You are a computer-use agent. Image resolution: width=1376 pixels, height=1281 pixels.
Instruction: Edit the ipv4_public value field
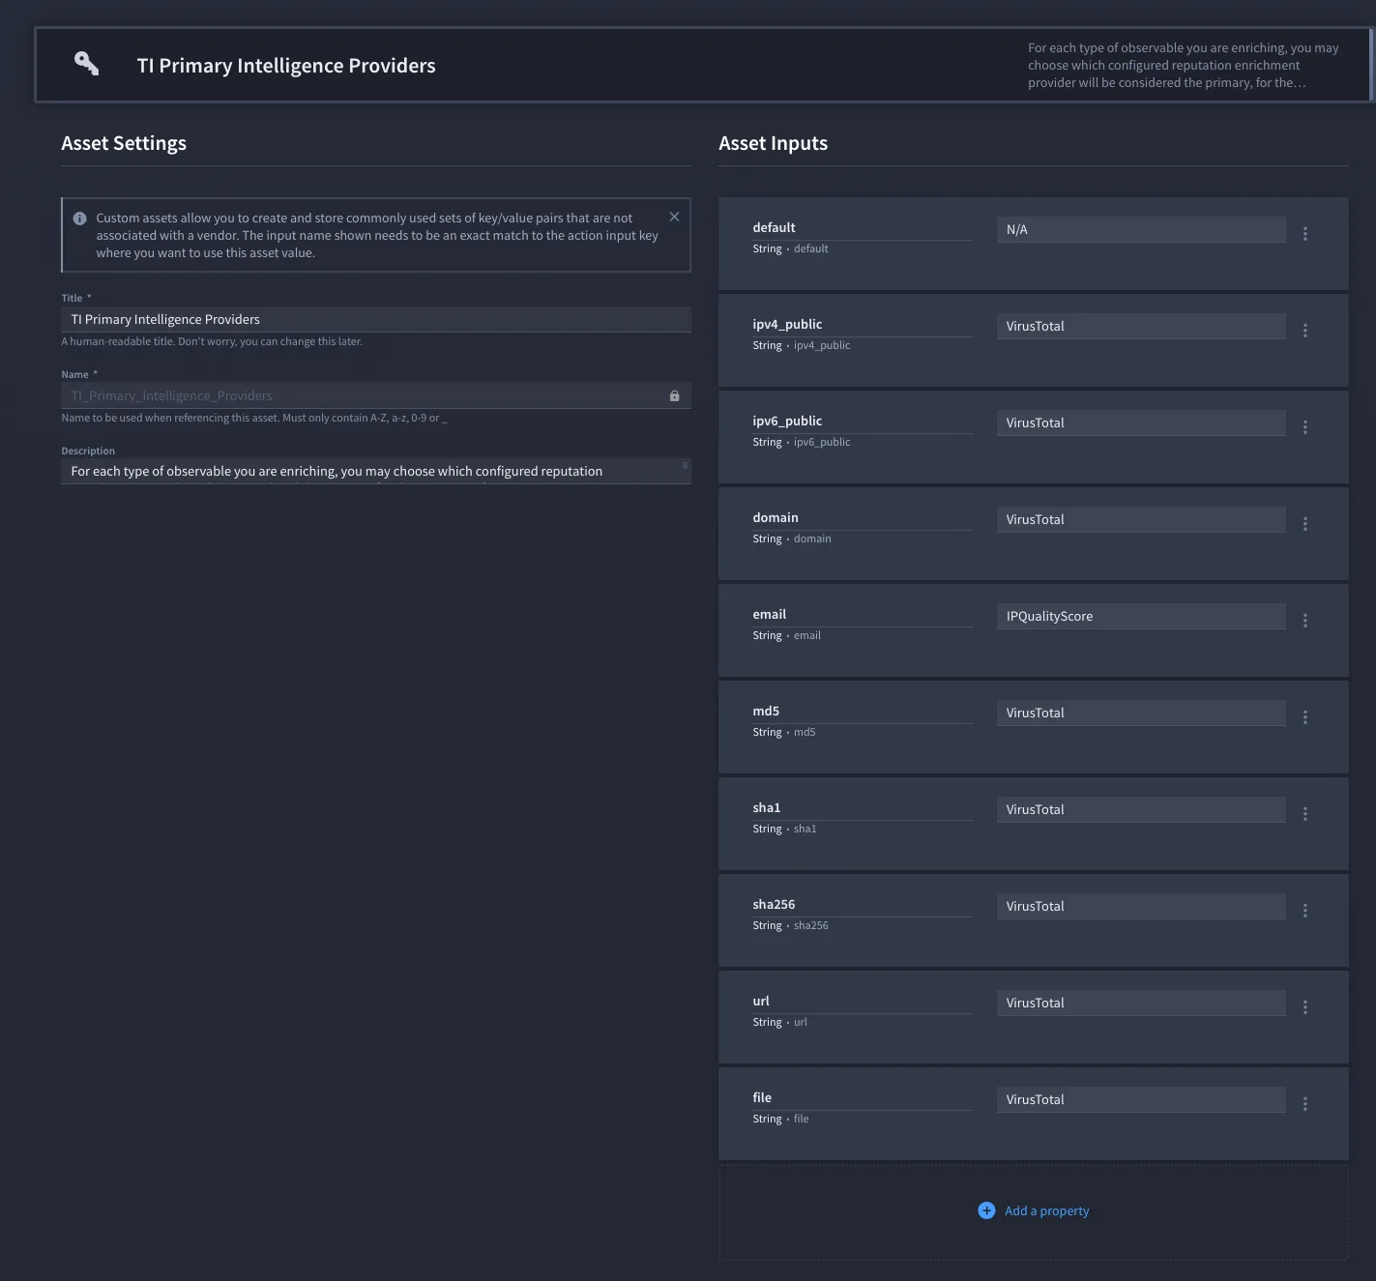click(1141, 326)
